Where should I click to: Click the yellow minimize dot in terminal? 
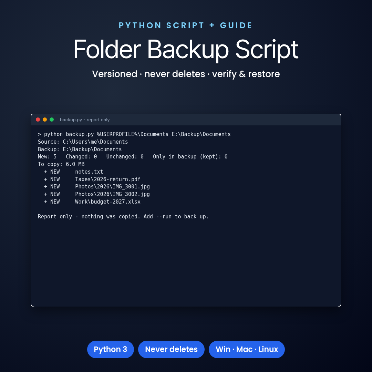[x=44, y=120]
